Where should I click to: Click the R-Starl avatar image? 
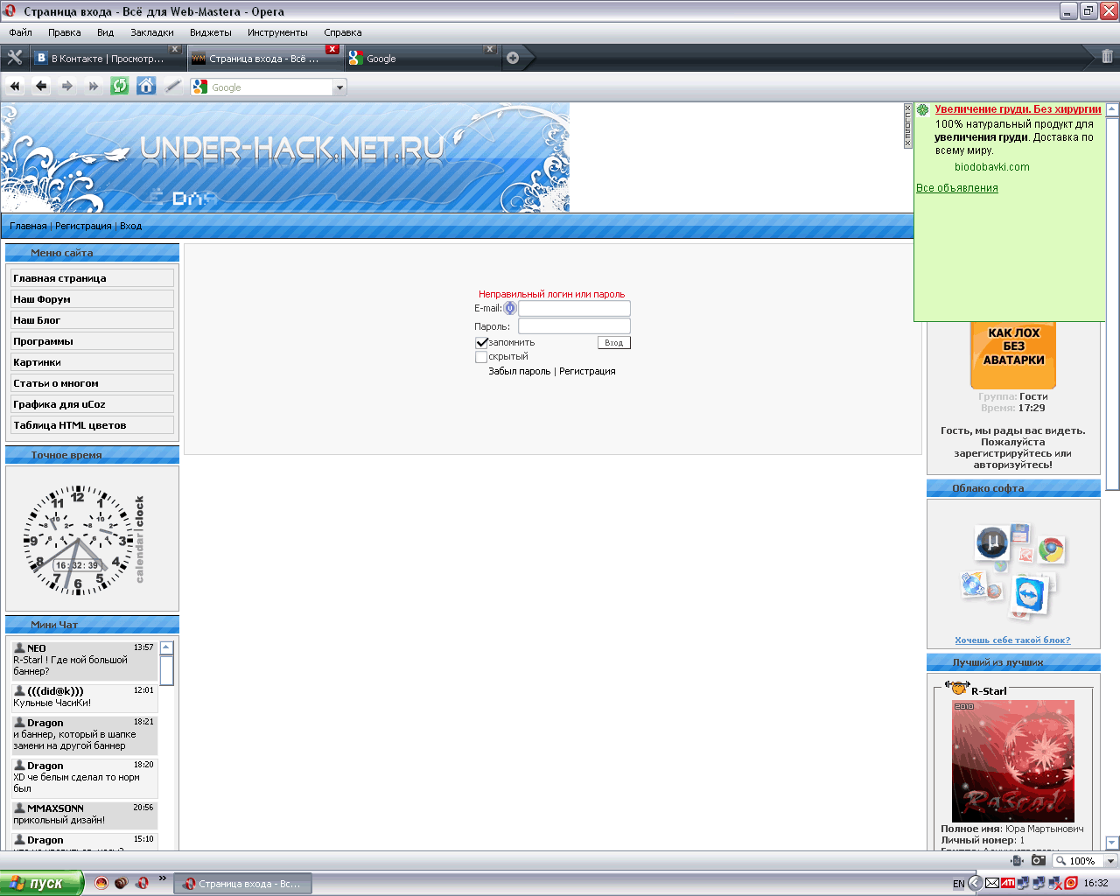[x=1012, y=761]
